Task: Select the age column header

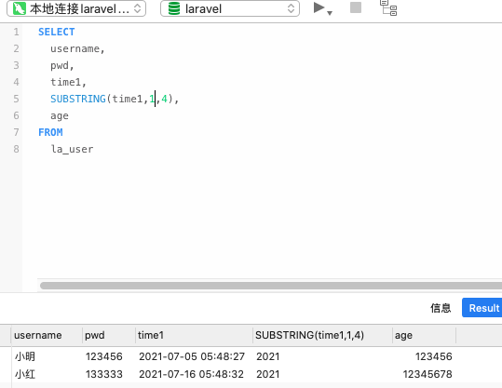Action: [424, 335]
